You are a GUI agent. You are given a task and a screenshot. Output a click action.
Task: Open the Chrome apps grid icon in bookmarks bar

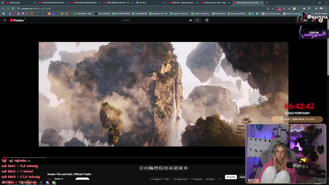pos(3,14)
